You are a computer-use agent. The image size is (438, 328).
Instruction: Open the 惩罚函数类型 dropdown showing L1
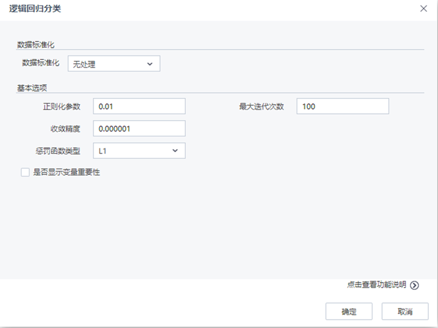point(139,150)
